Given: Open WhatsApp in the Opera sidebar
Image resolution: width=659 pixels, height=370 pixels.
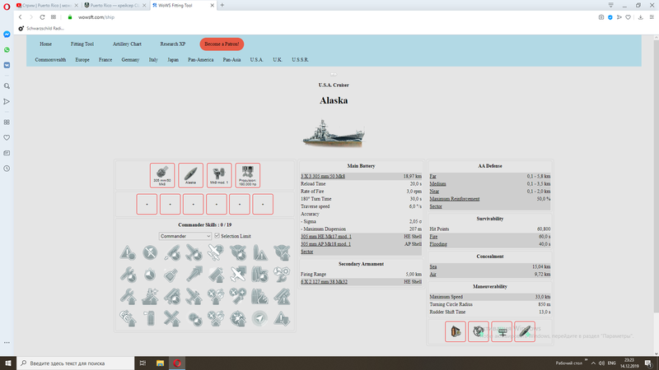Looking at the screenshot, I should (x=7, y=50).
